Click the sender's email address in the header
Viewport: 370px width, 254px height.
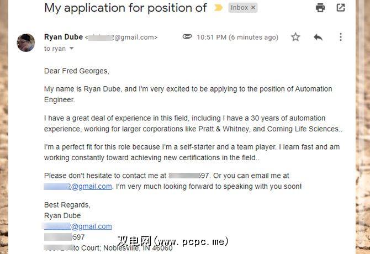point(121,37)
